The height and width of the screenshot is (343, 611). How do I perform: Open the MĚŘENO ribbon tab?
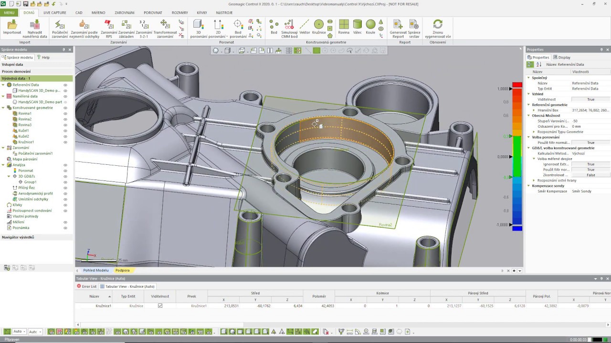(x=98, y=13)
